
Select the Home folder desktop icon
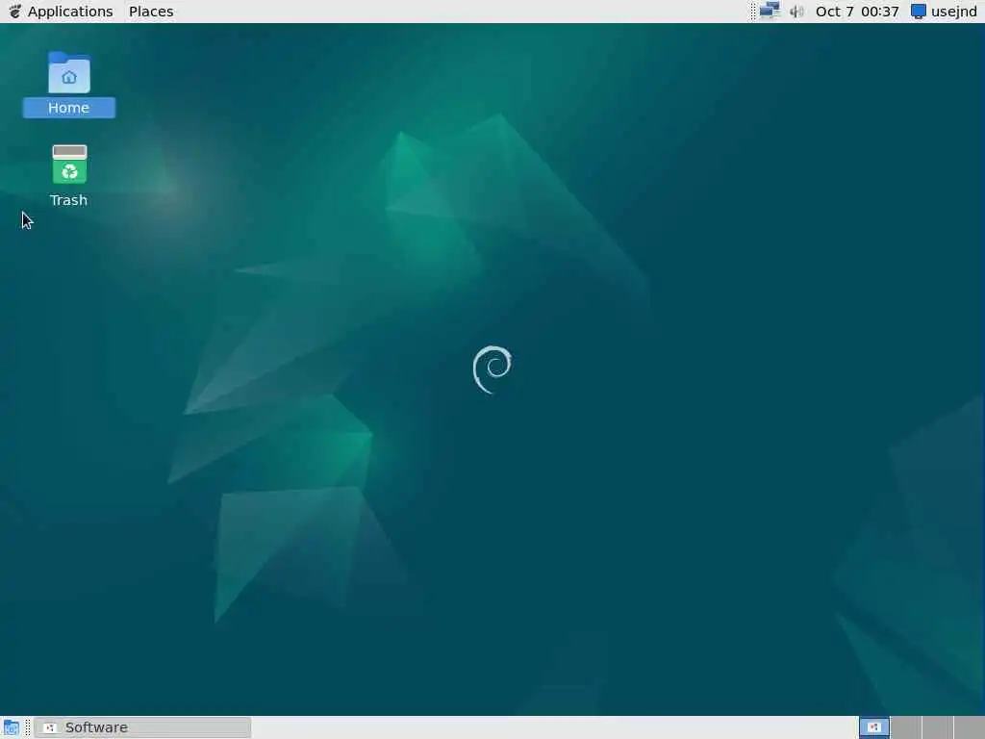coord(69,85)
